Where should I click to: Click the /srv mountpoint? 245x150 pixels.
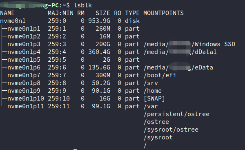(151, 83)
